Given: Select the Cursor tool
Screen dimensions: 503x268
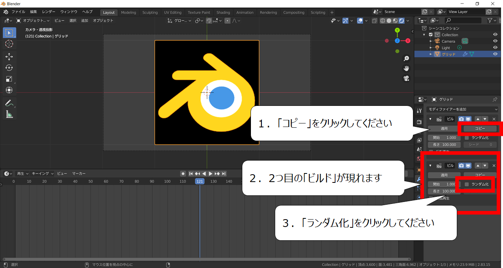Looking at the screenshot, I should point(9,44).
